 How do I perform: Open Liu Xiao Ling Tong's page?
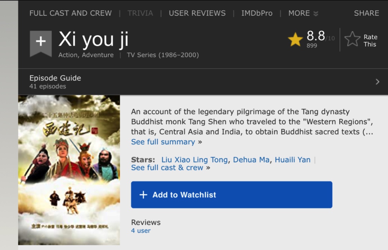(x=194, y=160)
